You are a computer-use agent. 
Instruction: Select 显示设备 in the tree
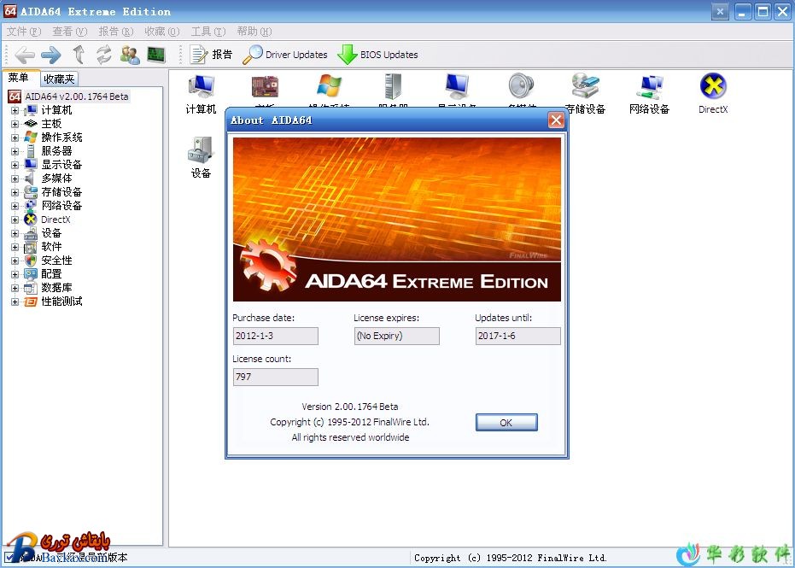click(x=61, y=165)
